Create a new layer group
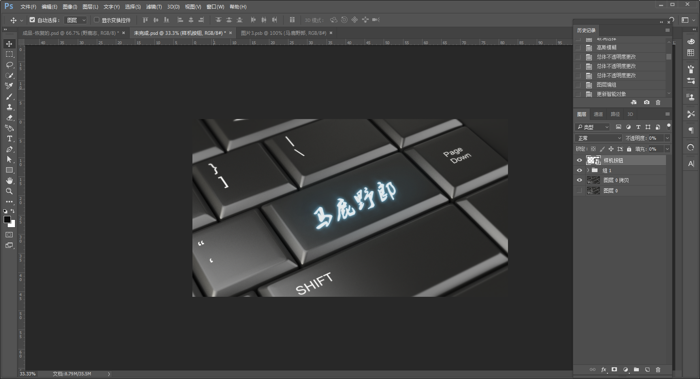This screenshot has height=379, width=700. tap(636, 369)
